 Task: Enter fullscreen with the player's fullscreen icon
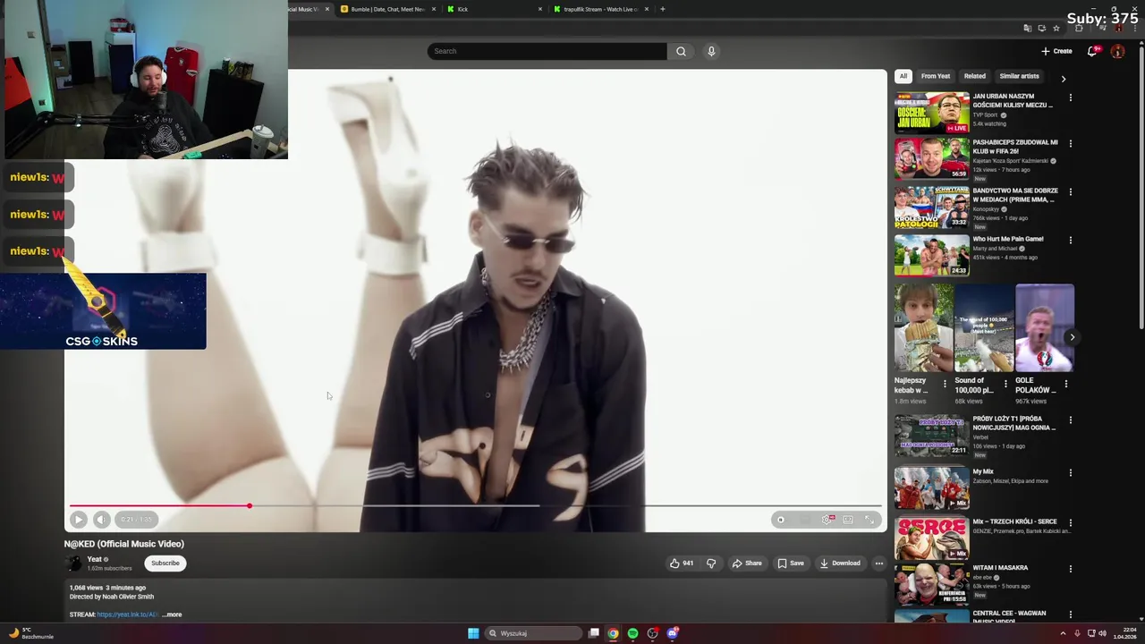(x=869, y=519)
